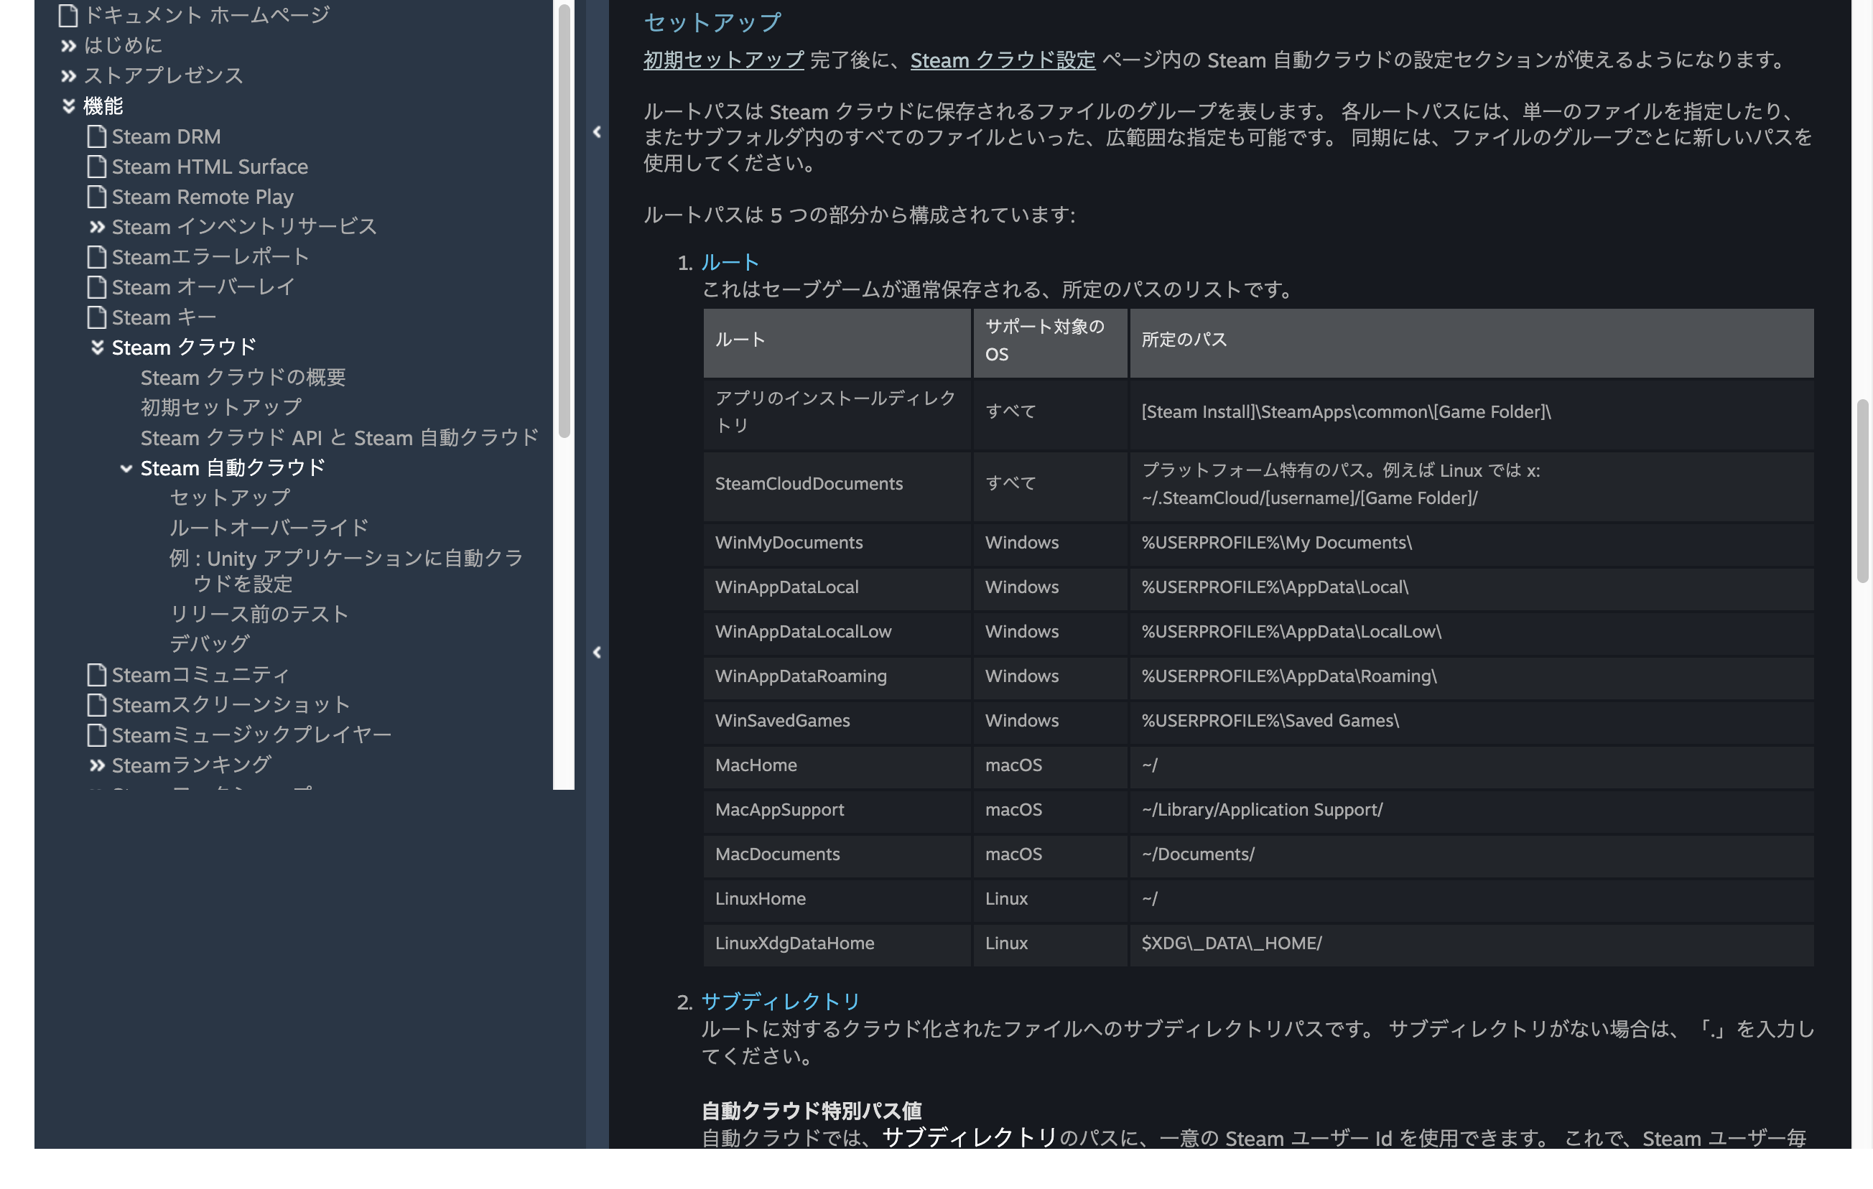Expand the はじめに section chevron

[x=68, y=46]
